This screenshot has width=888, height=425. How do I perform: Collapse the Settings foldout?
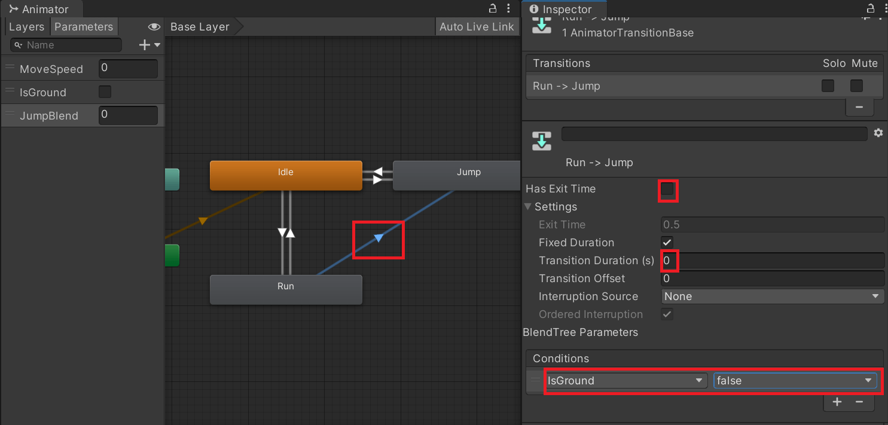pos(528,206)
